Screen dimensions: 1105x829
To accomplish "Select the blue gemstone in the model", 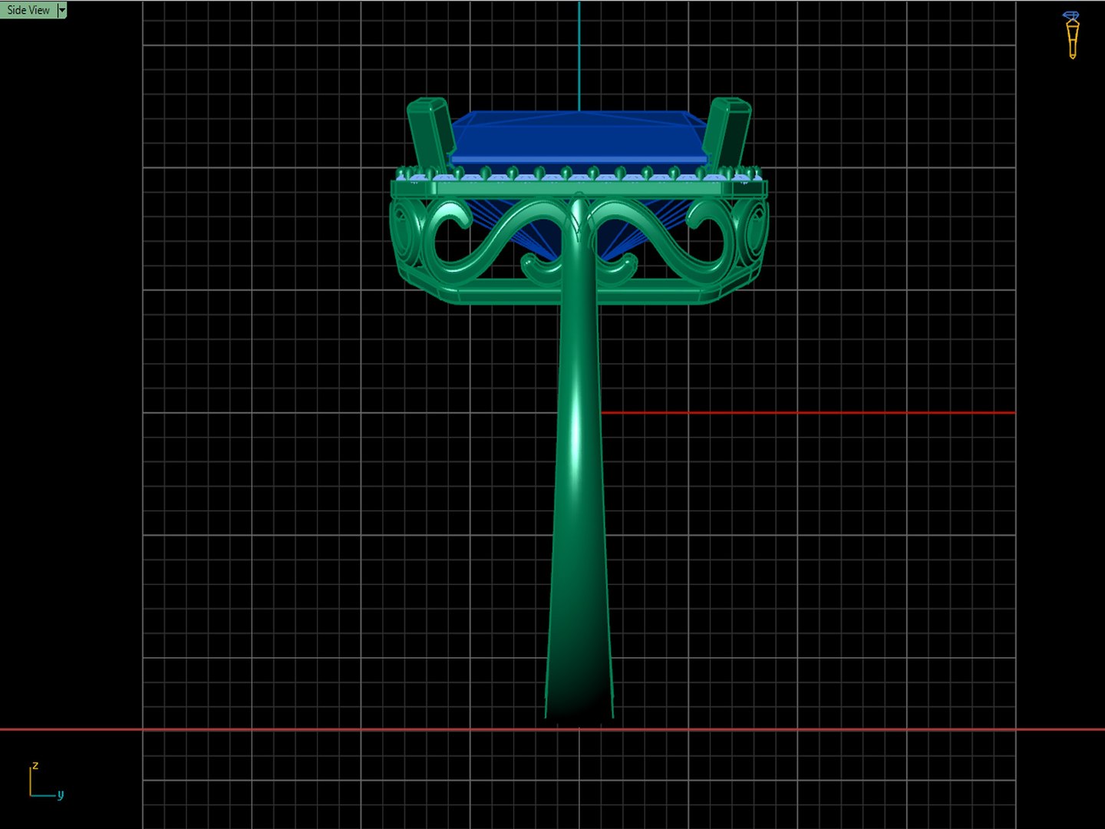I will click(579, 137).
